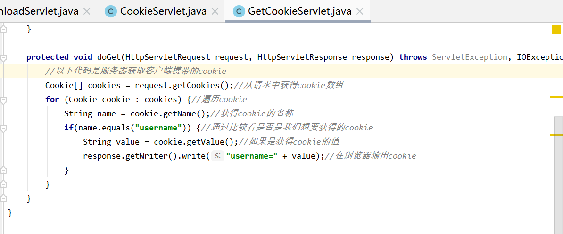Screen dimensions: 563x234
Task: Switch to the CookieServlet.java tab
Action: tap(163, 11)
